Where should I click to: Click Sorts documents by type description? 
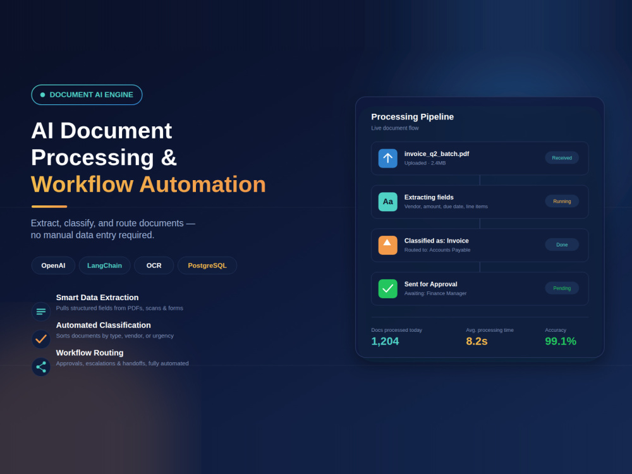pyautogui.click(x=115, y=336)
